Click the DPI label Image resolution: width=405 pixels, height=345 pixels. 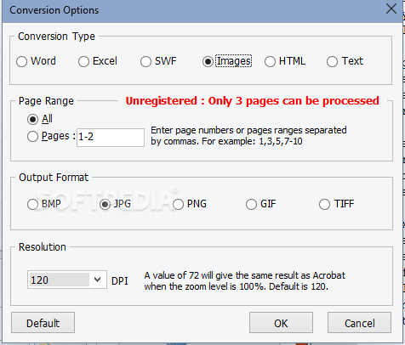point(120,281)
